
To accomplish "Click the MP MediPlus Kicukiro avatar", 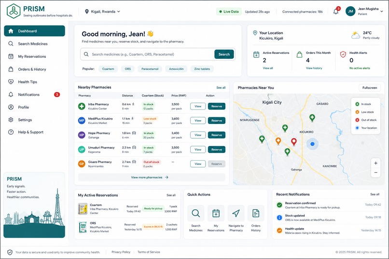I will [82, 121].
